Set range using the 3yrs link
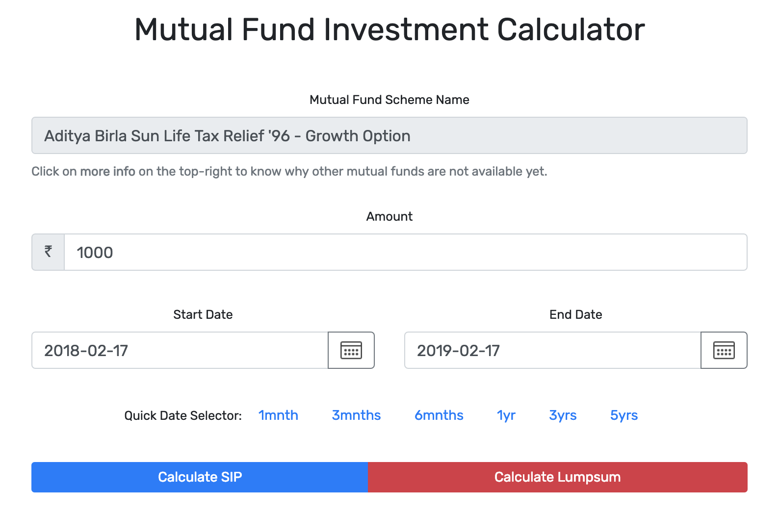Viewport: 779px width, 515px height. coord(563,415)
